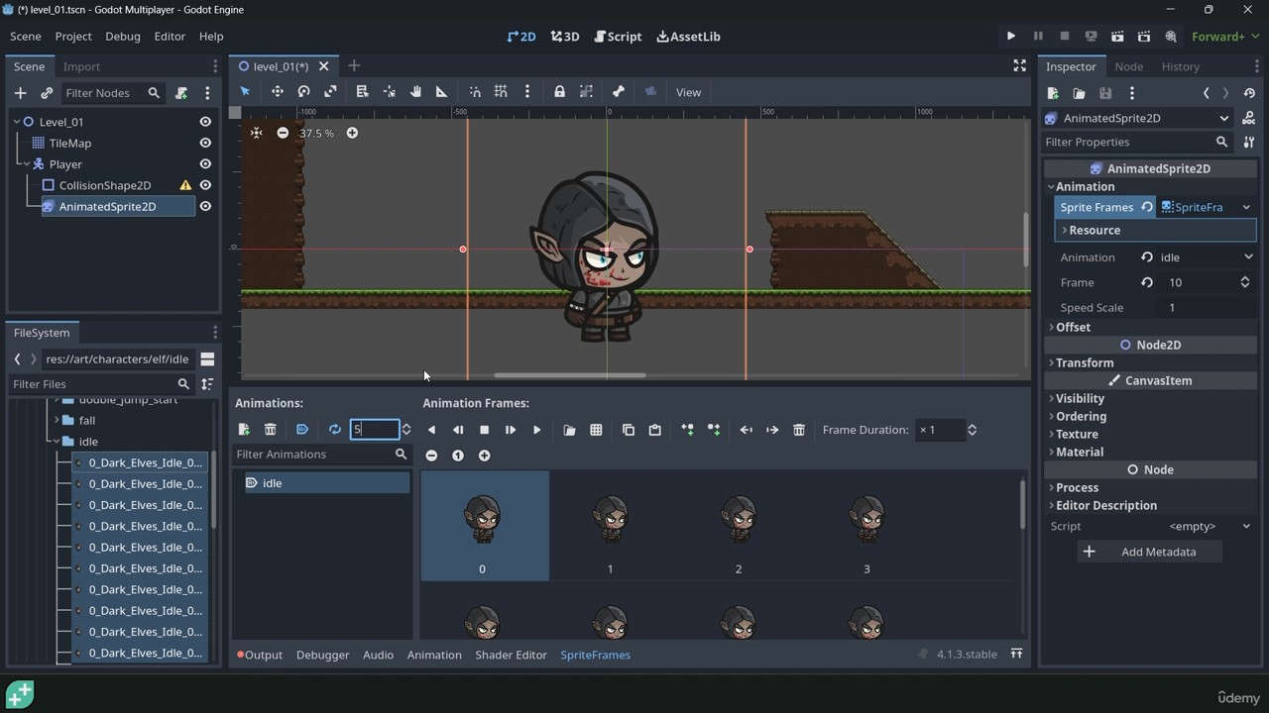Delete the selected animation frame
The width and height of the screenshot is (1269, 713).
point(799,430)
